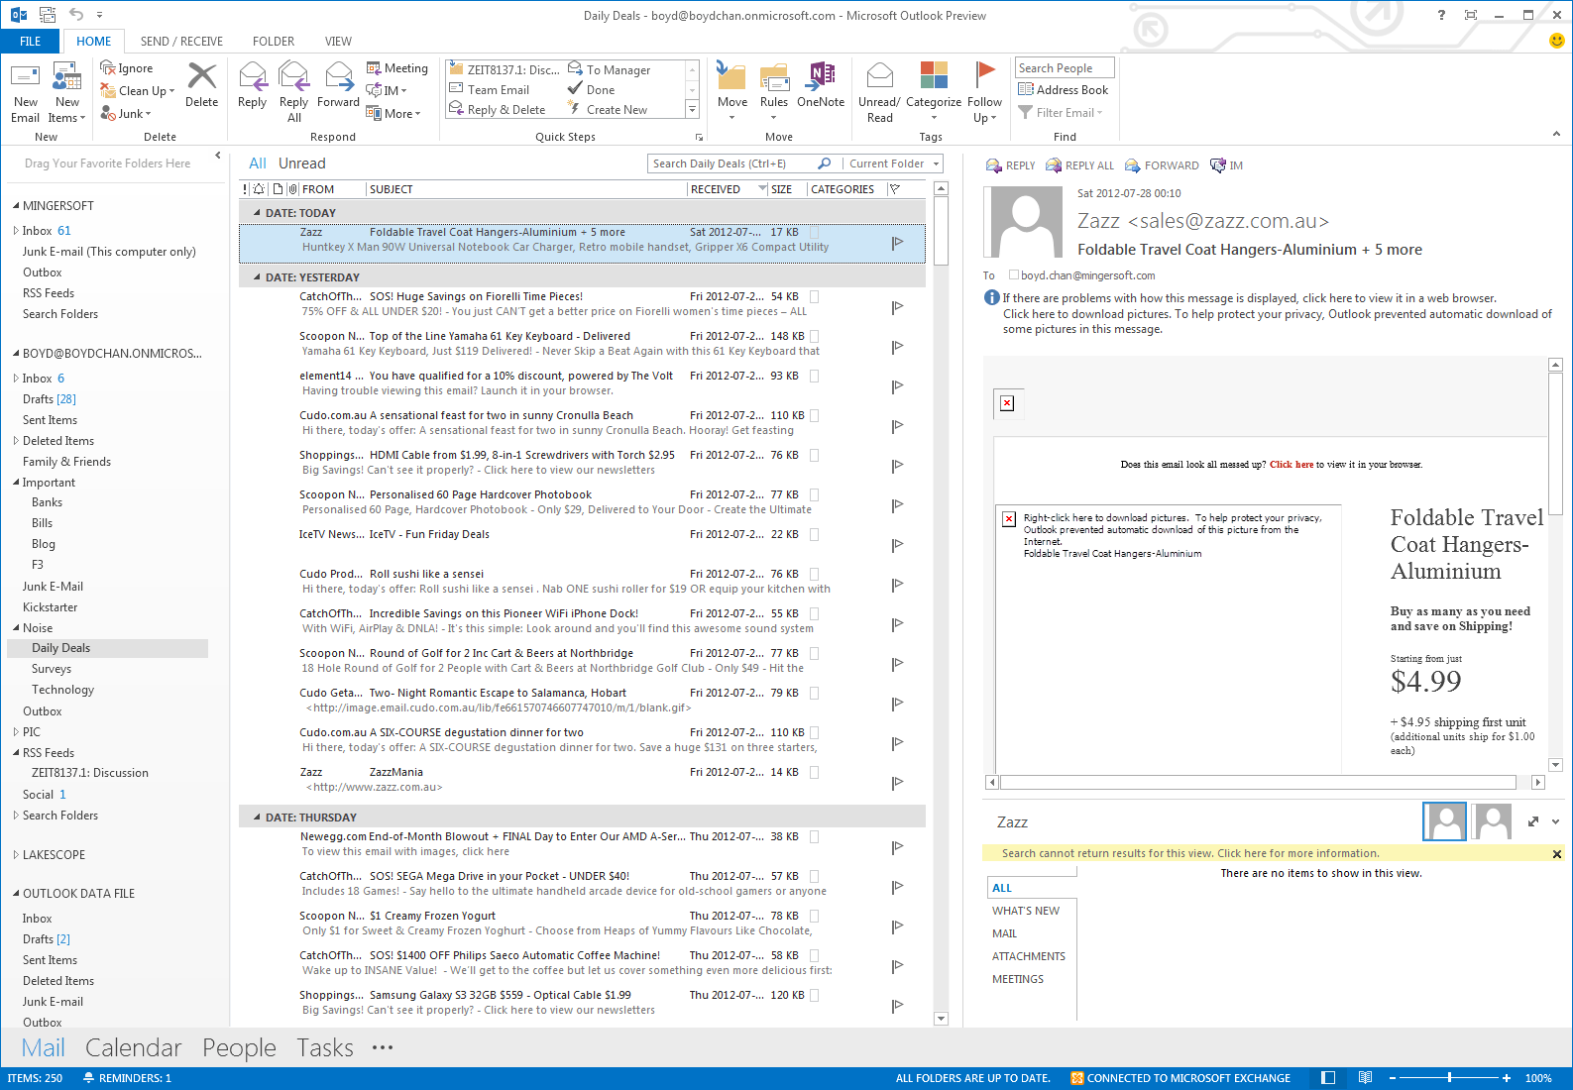Click the Undo arrow in quick access toolbar
The width and height of the screenshot is (1573, 1090).
pyautogui.click(x=76, y=15)
